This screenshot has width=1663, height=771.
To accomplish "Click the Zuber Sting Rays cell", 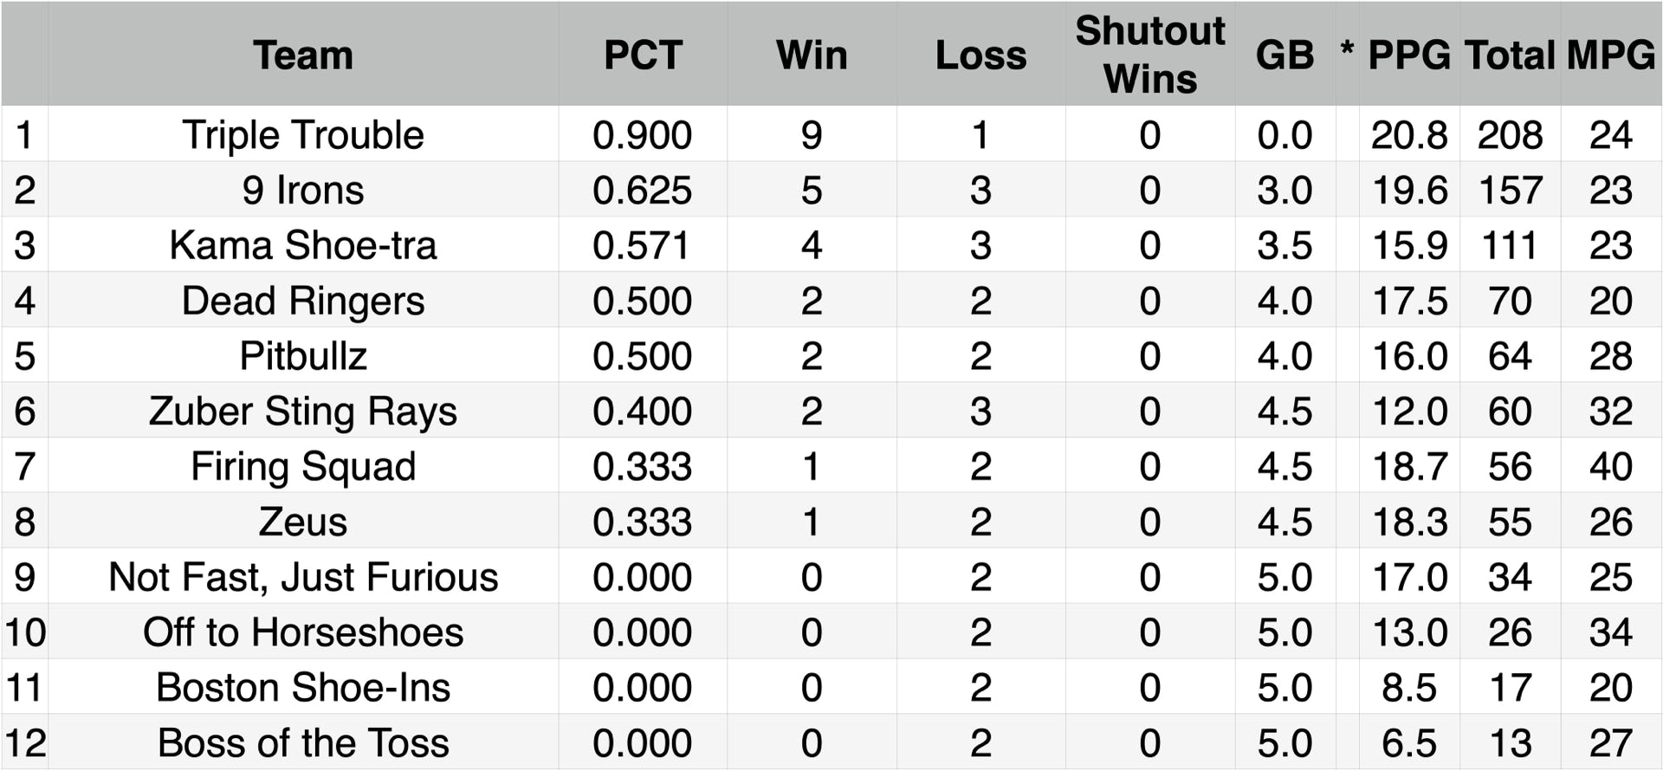I will (303, 411).
